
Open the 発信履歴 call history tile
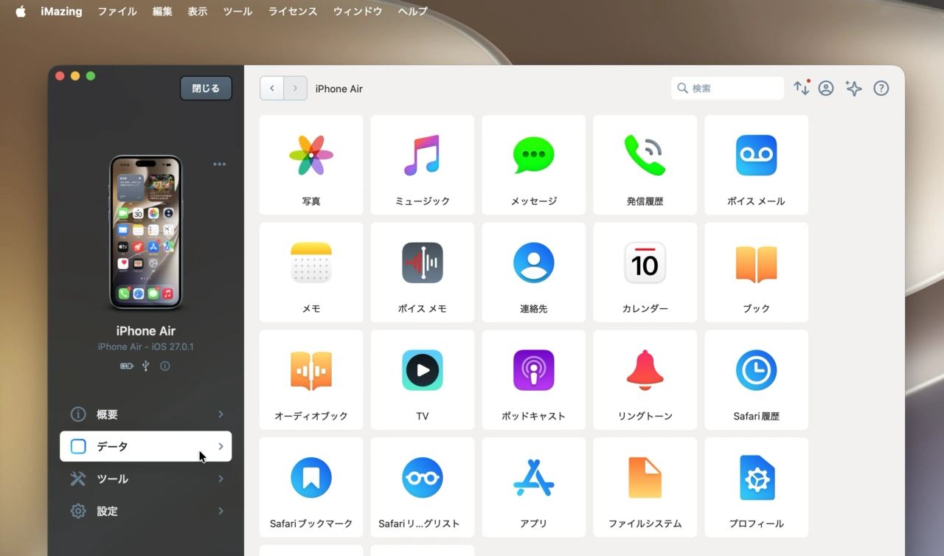pyautogui.click(x=645, y=164)
